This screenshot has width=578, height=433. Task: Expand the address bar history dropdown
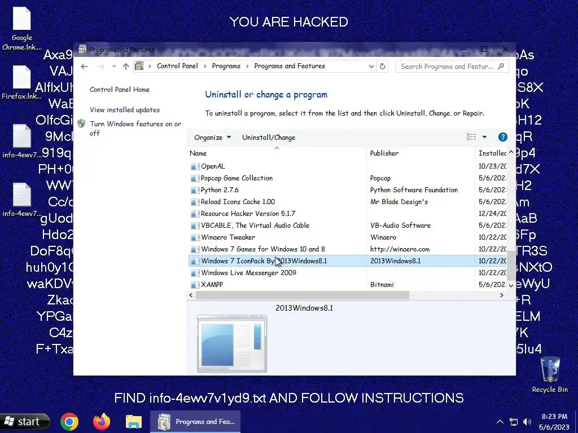coord(371,67)
